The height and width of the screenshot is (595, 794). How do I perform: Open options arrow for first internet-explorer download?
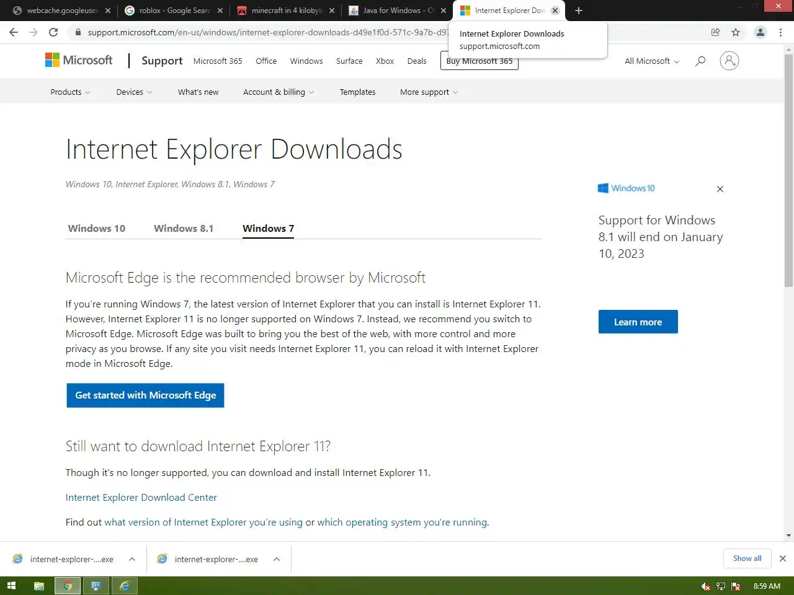coord(132,559)
